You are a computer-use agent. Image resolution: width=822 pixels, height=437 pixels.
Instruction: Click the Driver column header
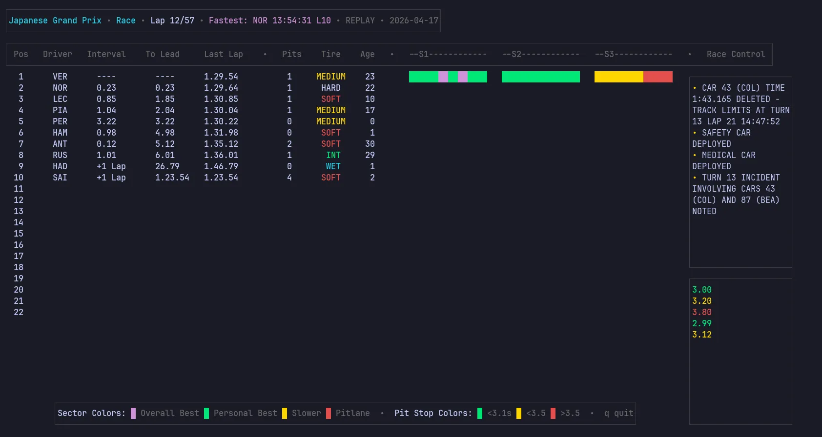point(58,54)
